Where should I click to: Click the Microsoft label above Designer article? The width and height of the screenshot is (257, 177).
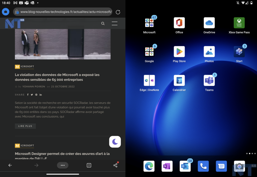pos(24,146)
